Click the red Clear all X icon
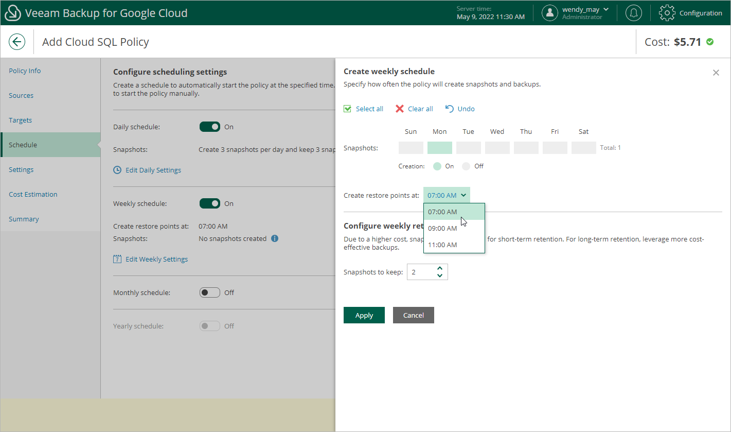Screen dimensions: 731x432 [x=400, y=109]
